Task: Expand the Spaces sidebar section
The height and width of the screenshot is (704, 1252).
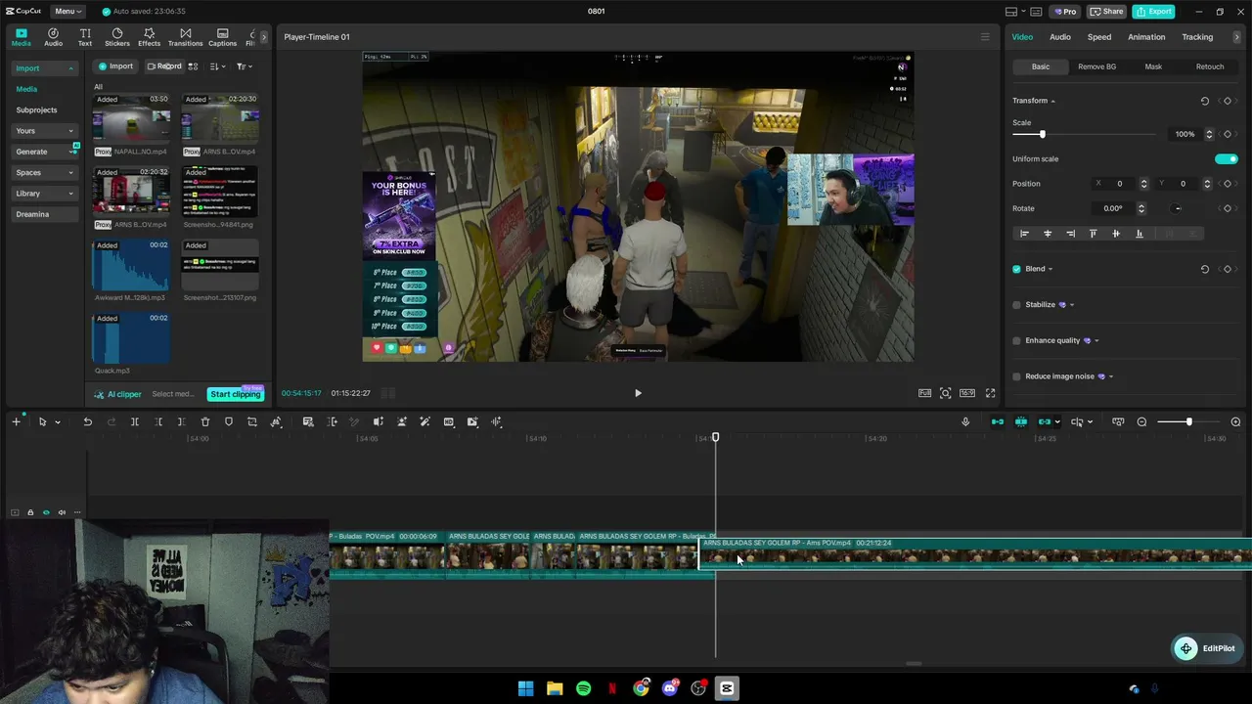Action: [44, 173]
